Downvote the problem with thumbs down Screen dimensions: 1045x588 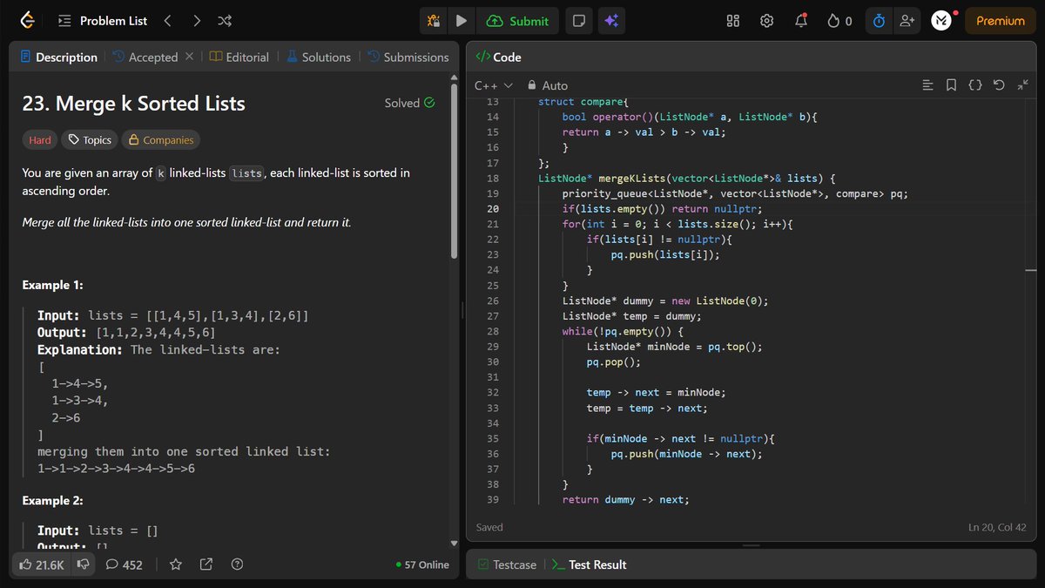(84, 564)
